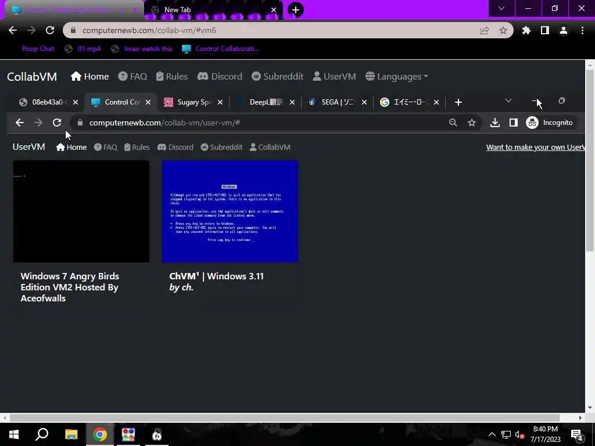Open the Windows 7 Angry Birds Edition VM thumbnail

coord(81,211)
